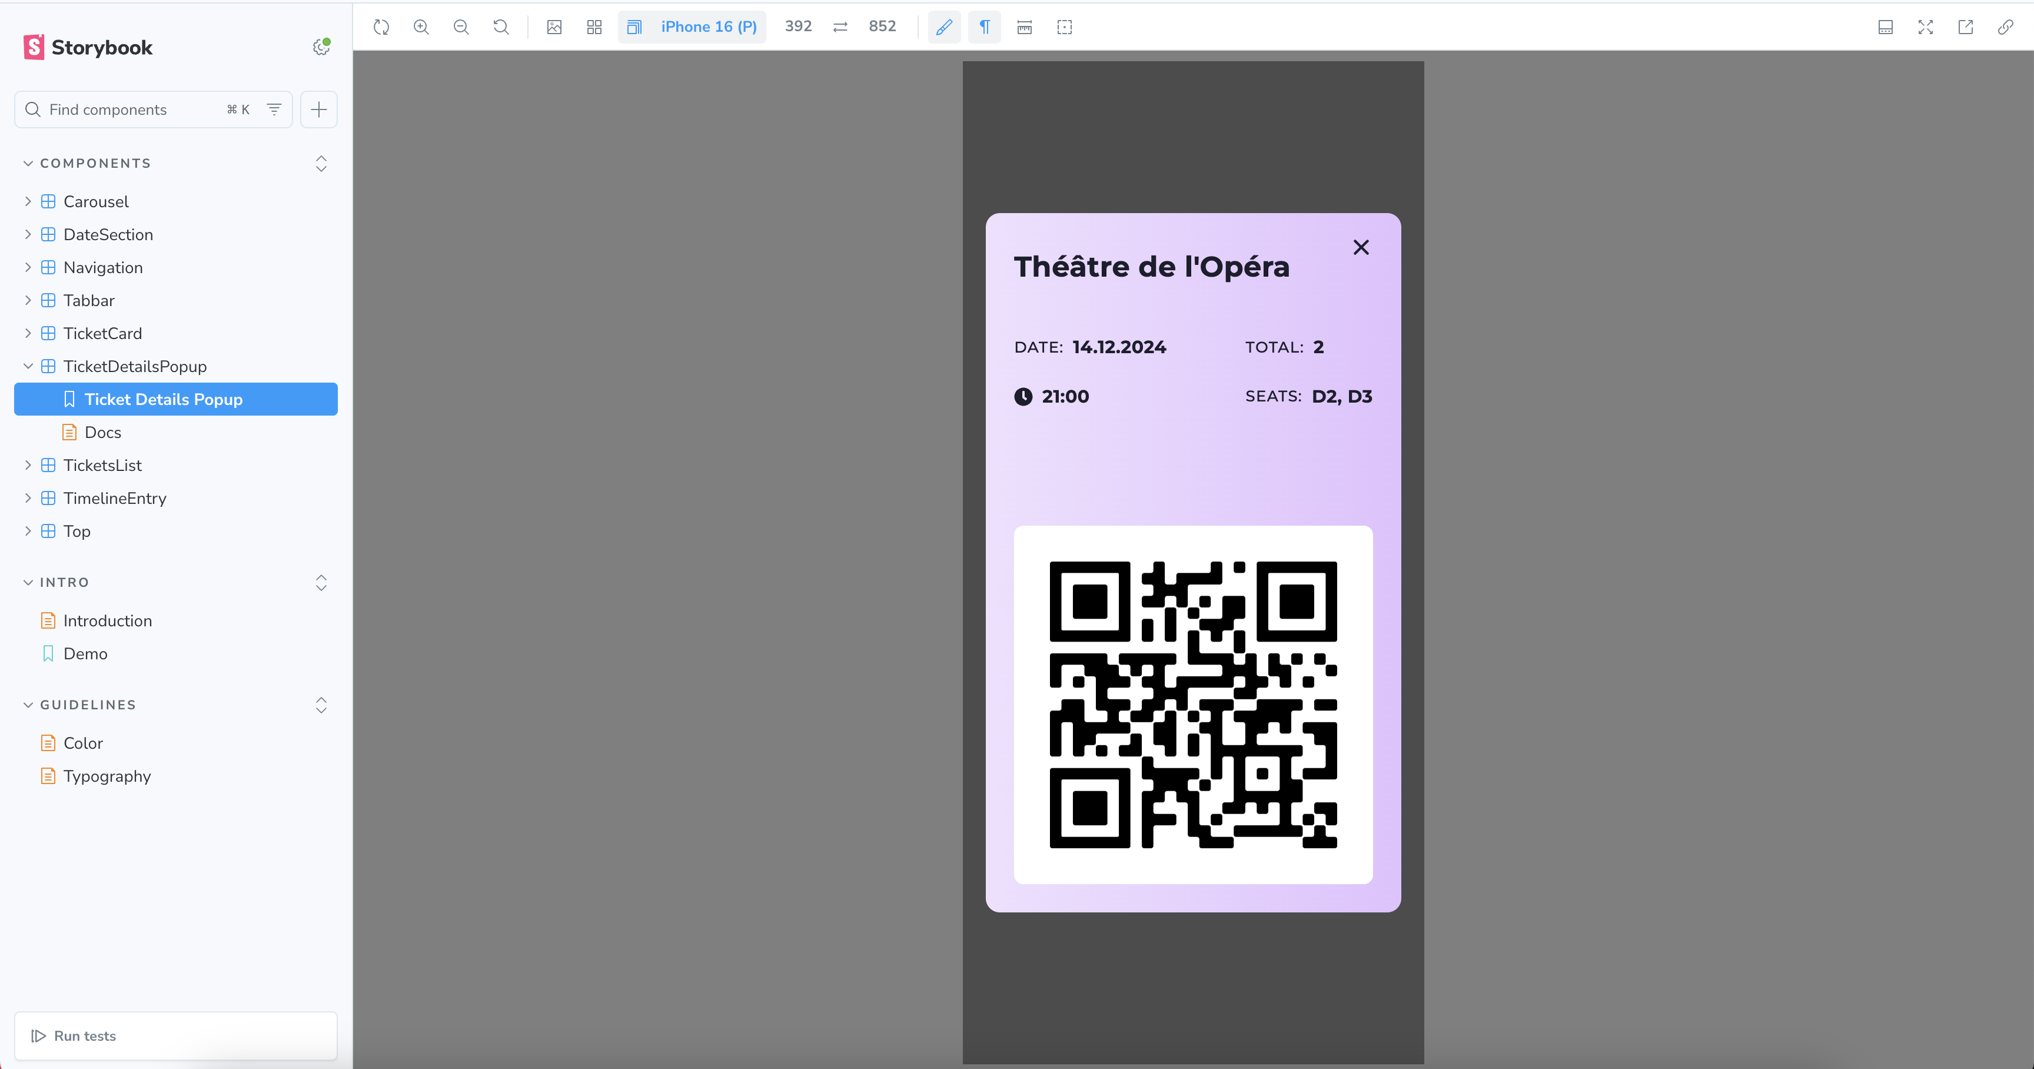2034x1069 pixels.
Task: Toggle the outline addon on elements
Action: click(1063, 27)
